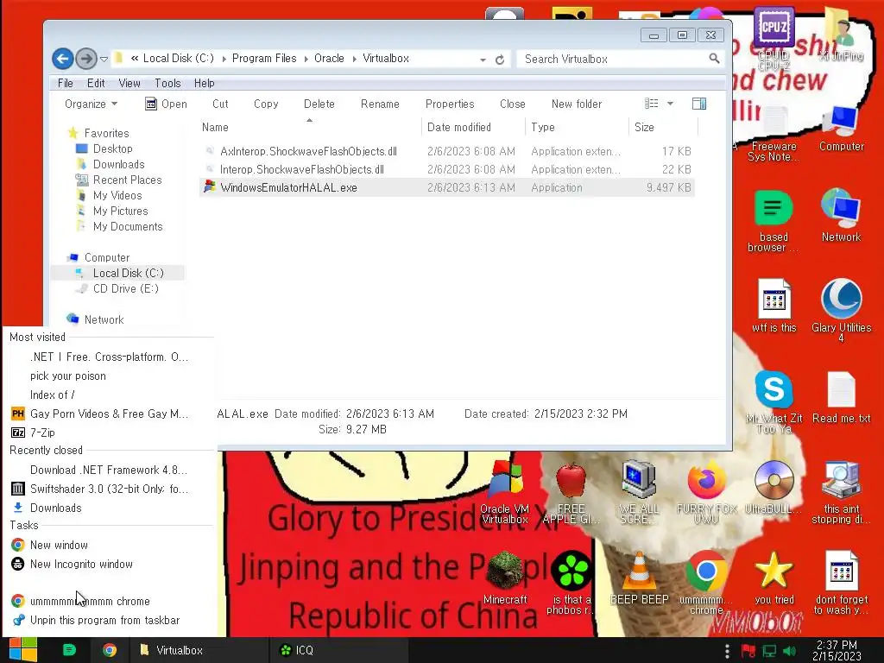
Task: Open the Help menu
Action: tap(204, 83)
